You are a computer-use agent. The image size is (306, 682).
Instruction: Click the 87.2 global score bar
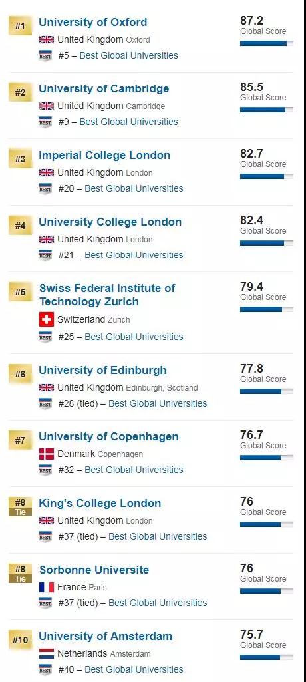[x=267, y=43]
